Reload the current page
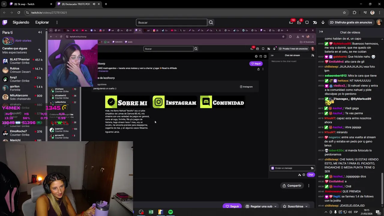This screenshot has width=384, height=216. tap(19, 13)
